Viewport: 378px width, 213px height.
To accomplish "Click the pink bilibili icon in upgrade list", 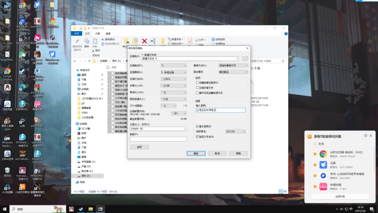I will (x=323, y=186).
